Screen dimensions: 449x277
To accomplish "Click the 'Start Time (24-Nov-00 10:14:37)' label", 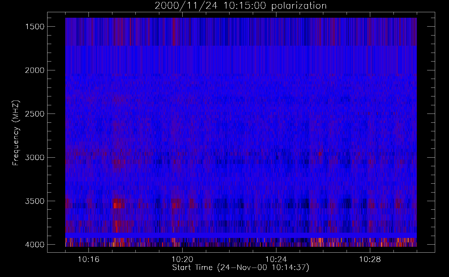I will pyautogui.click(x=241, y=268).
